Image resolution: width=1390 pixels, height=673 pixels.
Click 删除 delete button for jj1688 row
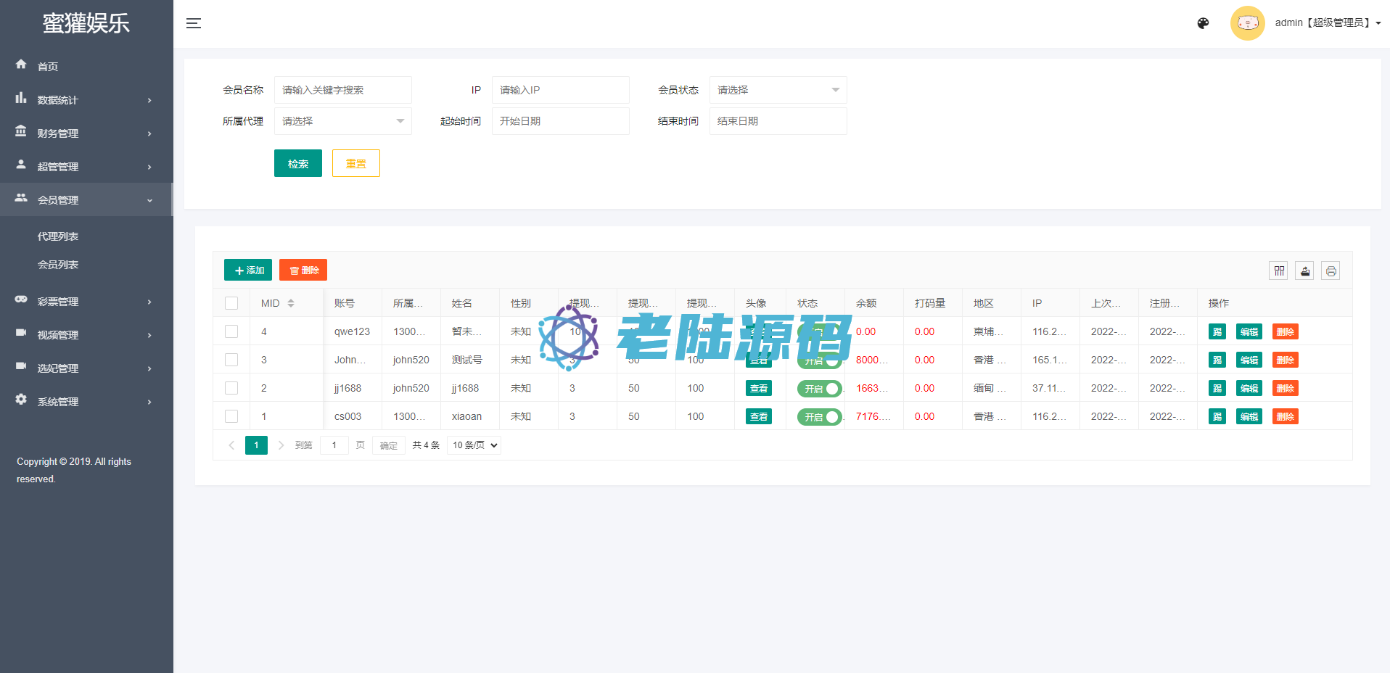[1286, 388]
